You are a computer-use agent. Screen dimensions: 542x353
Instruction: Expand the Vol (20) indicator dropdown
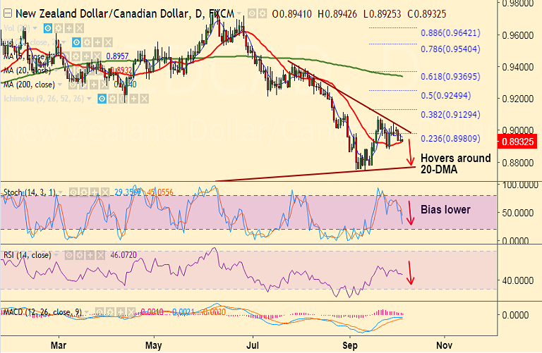click(35, 28)
